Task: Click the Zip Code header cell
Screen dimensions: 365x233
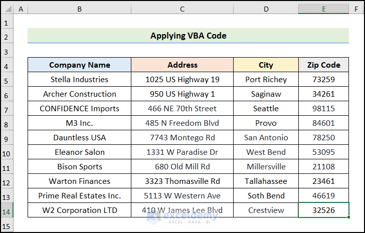Action: 323,65
